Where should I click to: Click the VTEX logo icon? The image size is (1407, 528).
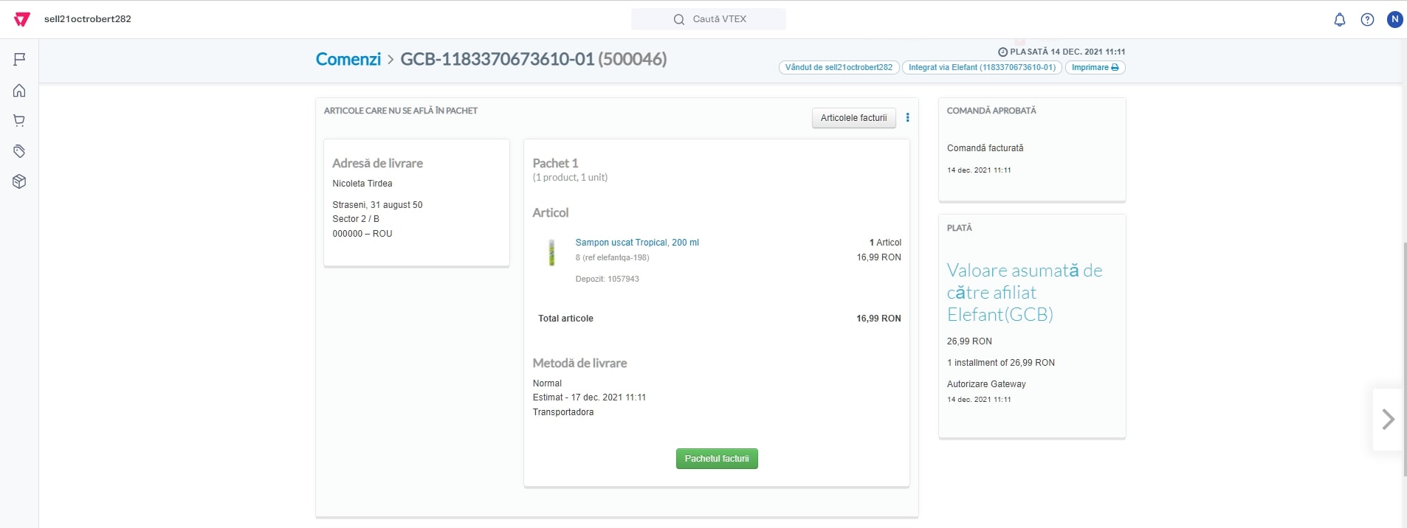(x=22, y=19)
